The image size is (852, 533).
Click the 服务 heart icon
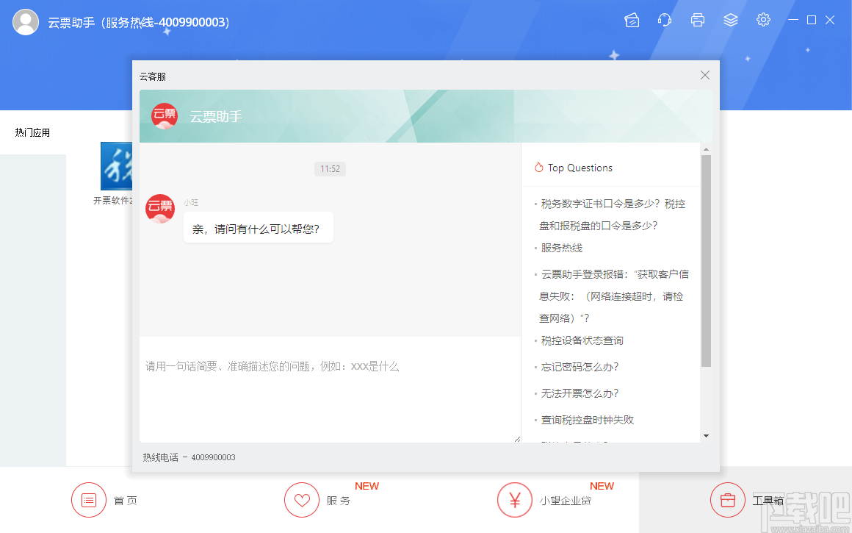tap(302, 500)
